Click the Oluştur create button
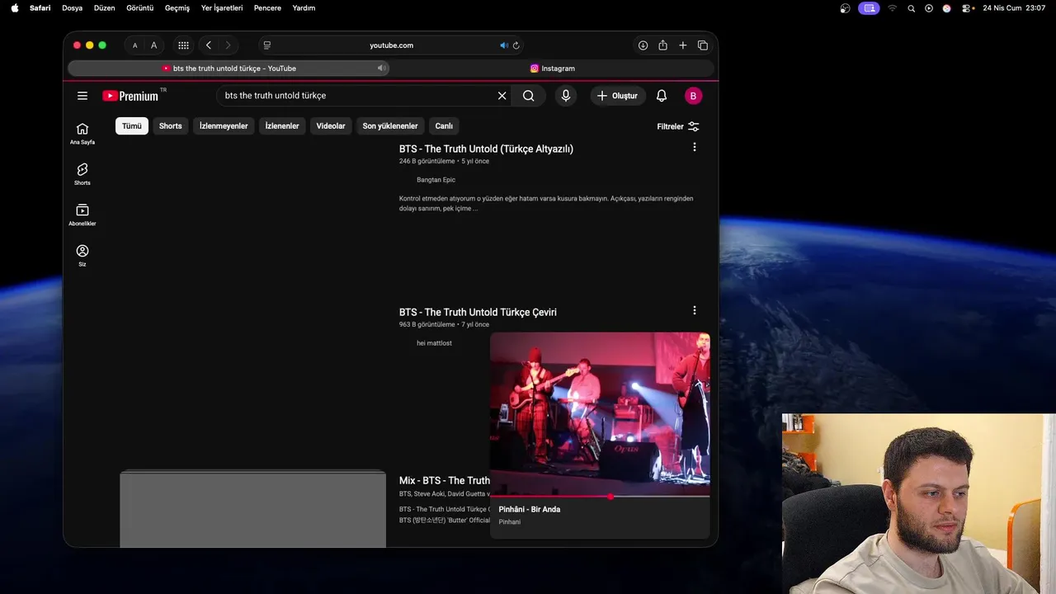 click(618, 96)
